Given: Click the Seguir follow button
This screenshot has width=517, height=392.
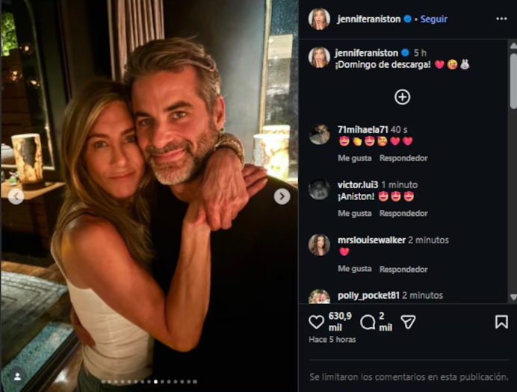Looking at the screenshot, I should pyautogui.click(x=433, y=19).
